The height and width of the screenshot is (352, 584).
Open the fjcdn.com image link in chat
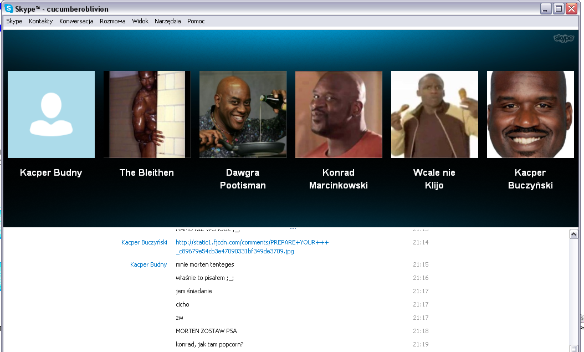[x=252, y=247]
